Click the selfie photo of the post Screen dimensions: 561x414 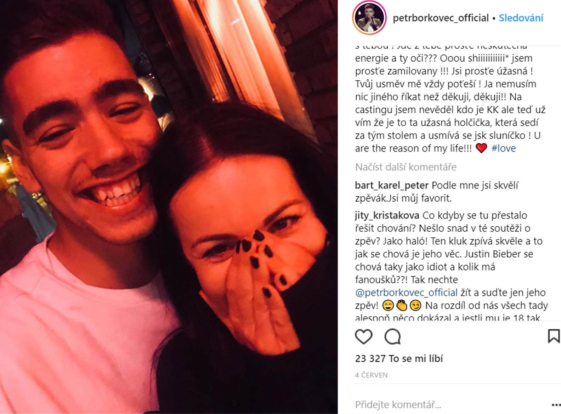pyautogui.click(x=169, y=207)
